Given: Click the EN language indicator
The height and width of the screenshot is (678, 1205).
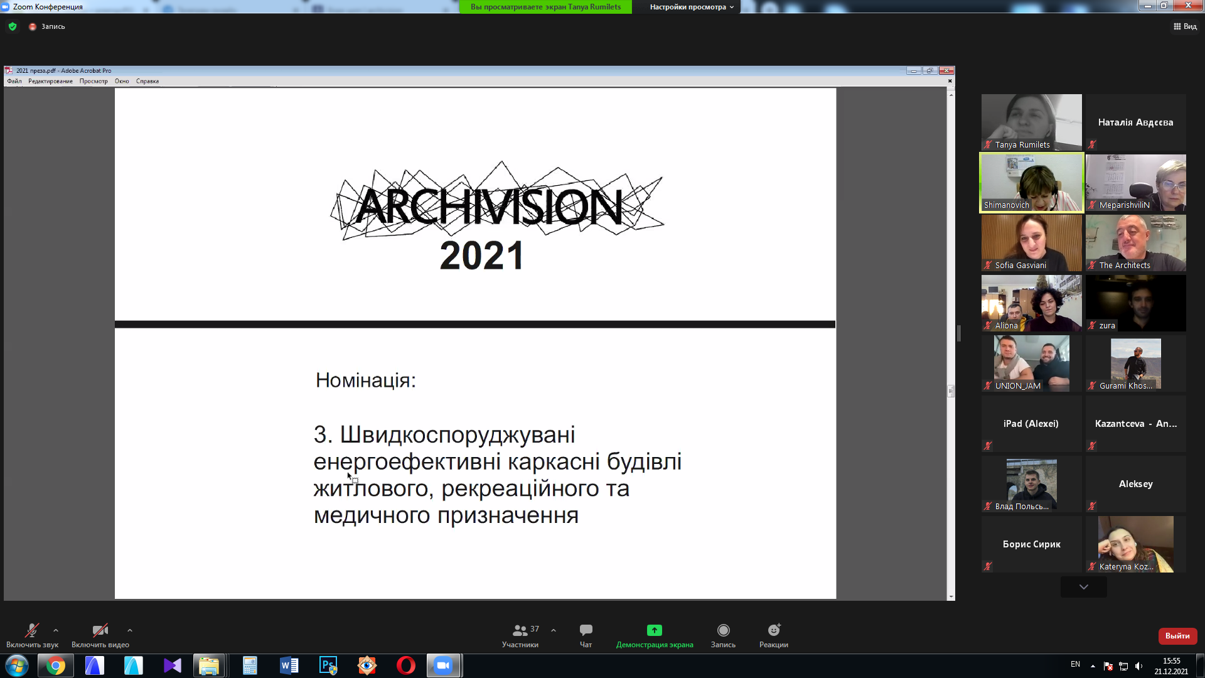Looking at the screenshot, I should pyautogui.click(x=1075, y=664).
